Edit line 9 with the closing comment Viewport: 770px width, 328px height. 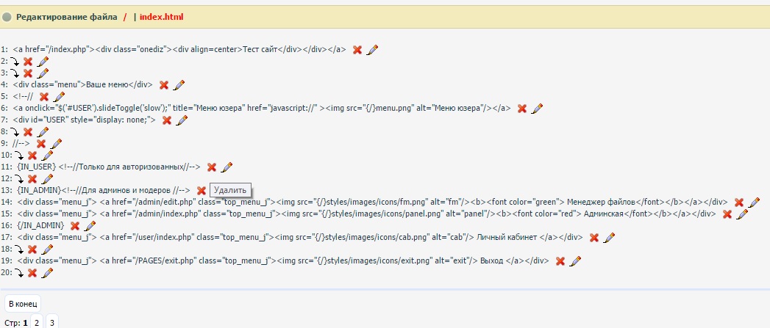pos(56,143)
